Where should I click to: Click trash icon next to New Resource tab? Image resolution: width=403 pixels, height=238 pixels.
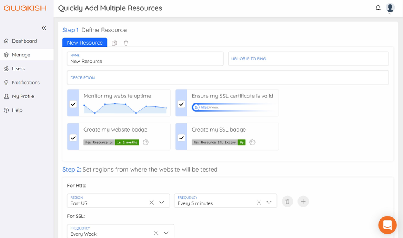coord(126,43)
